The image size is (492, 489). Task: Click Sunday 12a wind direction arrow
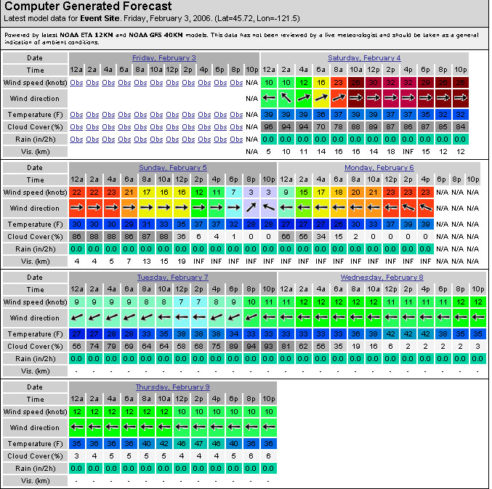click(77, 208)
